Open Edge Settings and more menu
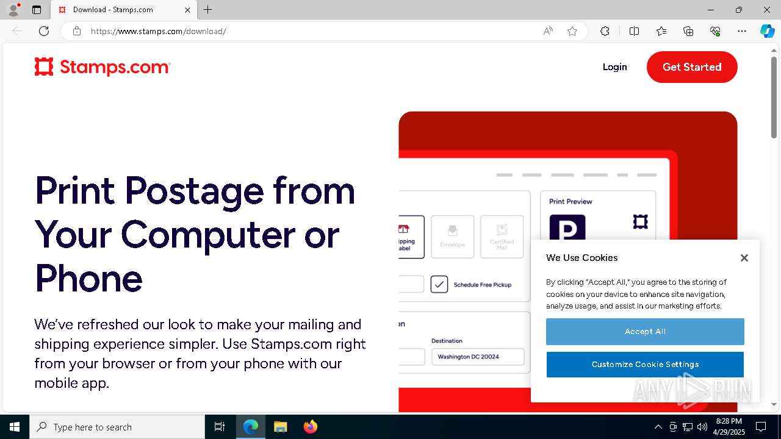Viewport: 781px width, 439px height. [x=742, y=31]
